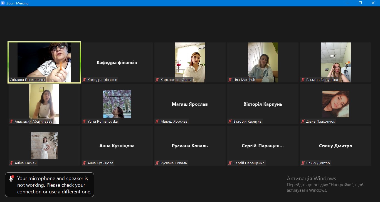Click muted mic icon by Анастасия Абдуллаева

[11, 122]
